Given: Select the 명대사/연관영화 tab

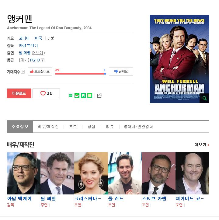Looking at the screenshot, I should (x=138, y=127).
